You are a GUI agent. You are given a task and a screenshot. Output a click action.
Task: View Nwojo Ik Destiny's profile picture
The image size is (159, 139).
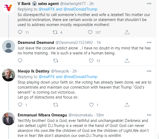8,75
